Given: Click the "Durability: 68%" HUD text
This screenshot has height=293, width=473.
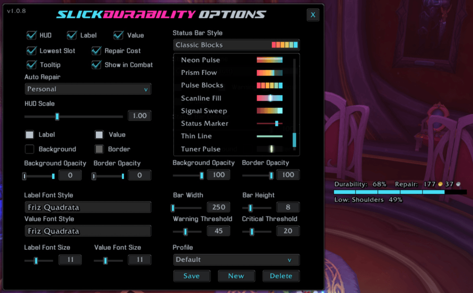Looking at the screenshot, I should coord(360,185).
